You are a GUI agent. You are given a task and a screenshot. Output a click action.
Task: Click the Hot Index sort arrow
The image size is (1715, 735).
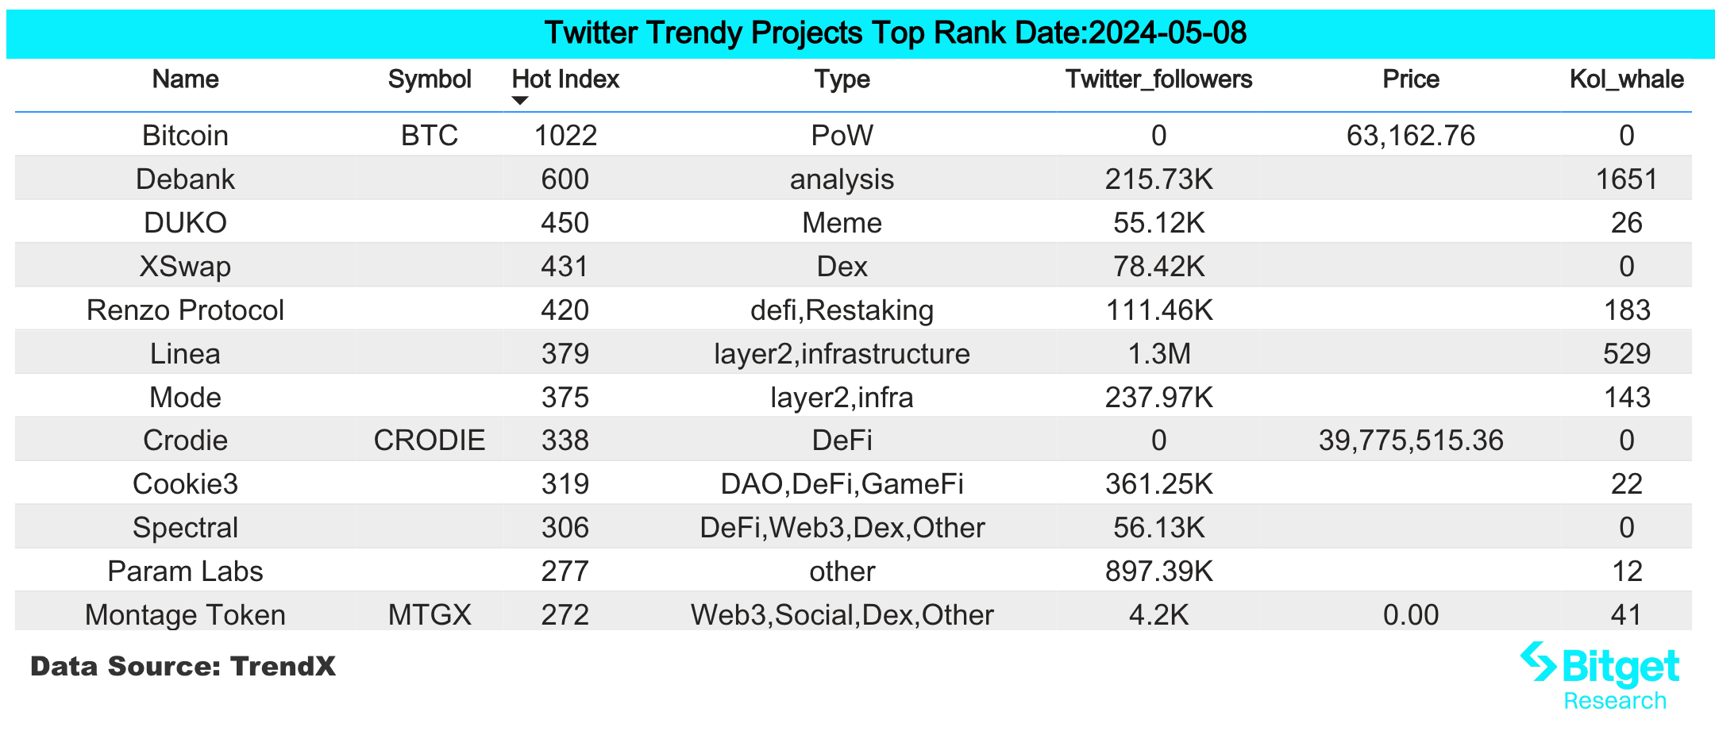(520, 101)
